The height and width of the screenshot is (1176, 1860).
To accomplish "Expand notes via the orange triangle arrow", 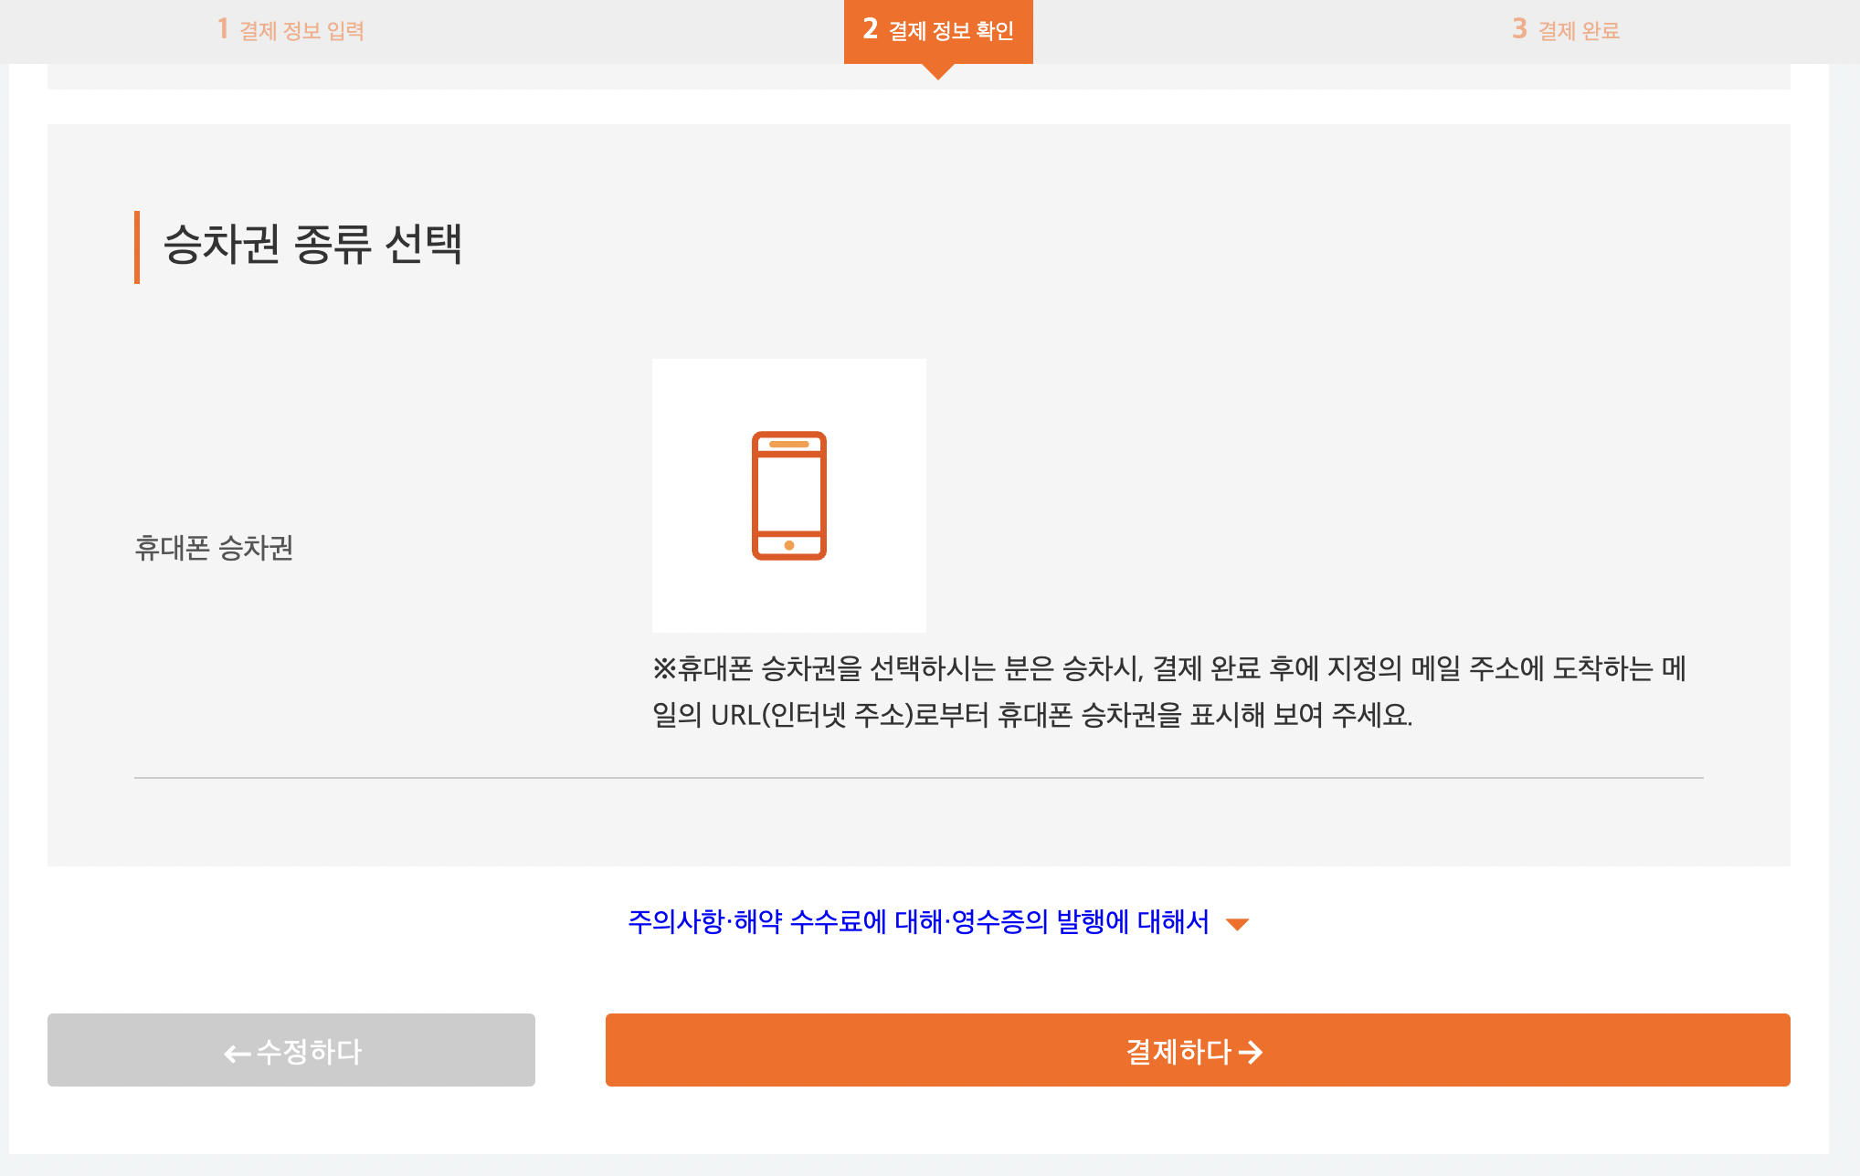I will (x=1237, y=924).
